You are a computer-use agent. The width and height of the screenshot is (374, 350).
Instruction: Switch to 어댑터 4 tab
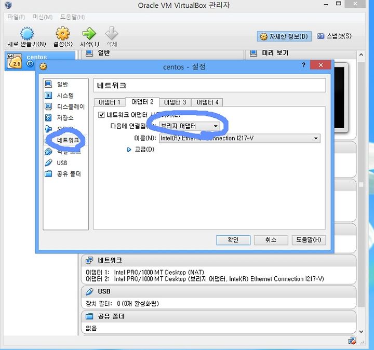tap(207, 102)
